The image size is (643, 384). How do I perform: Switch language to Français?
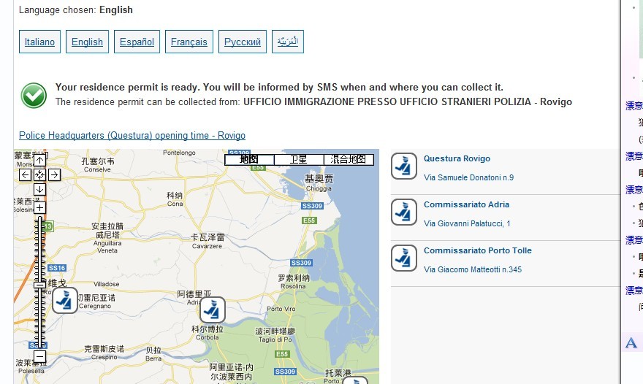[189, 42]
